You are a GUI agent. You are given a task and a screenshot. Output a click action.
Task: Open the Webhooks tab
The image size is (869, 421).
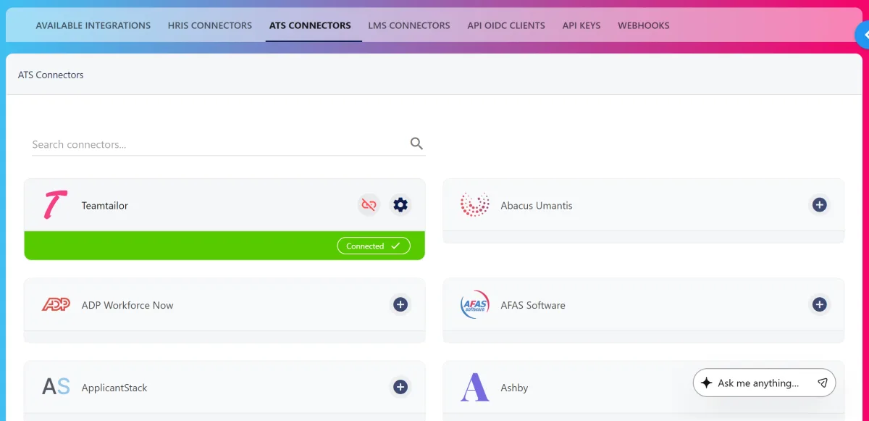click(644, 25)
